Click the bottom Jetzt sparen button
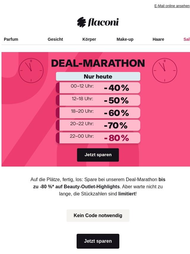 click(98, 241)
